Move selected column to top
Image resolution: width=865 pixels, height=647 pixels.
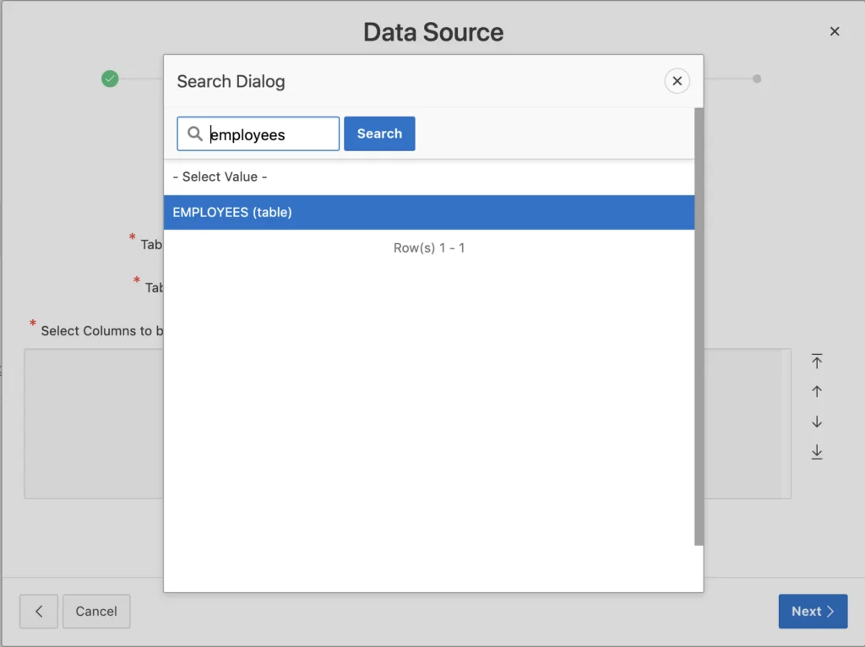tap(817, 362)
